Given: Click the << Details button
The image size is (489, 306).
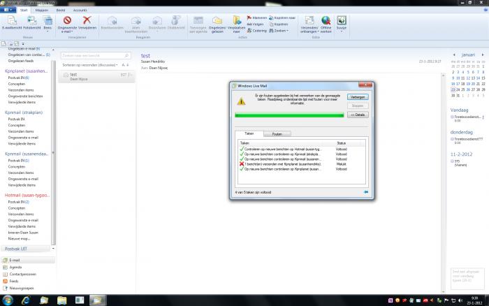Looking at the screenshot, I should (358, 115).
